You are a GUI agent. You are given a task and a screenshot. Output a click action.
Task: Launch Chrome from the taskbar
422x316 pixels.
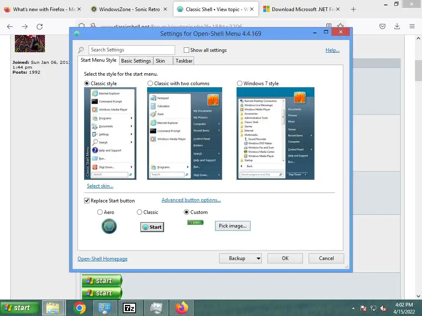tap(80, 308)
